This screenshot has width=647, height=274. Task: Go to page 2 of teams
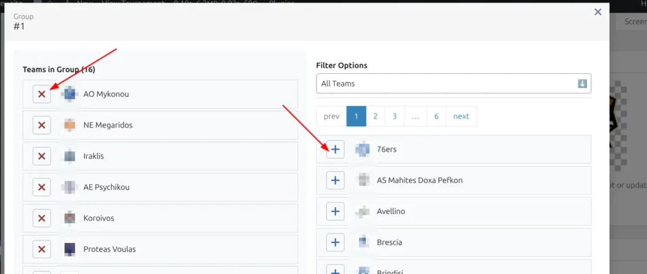(x=375, y=116)
